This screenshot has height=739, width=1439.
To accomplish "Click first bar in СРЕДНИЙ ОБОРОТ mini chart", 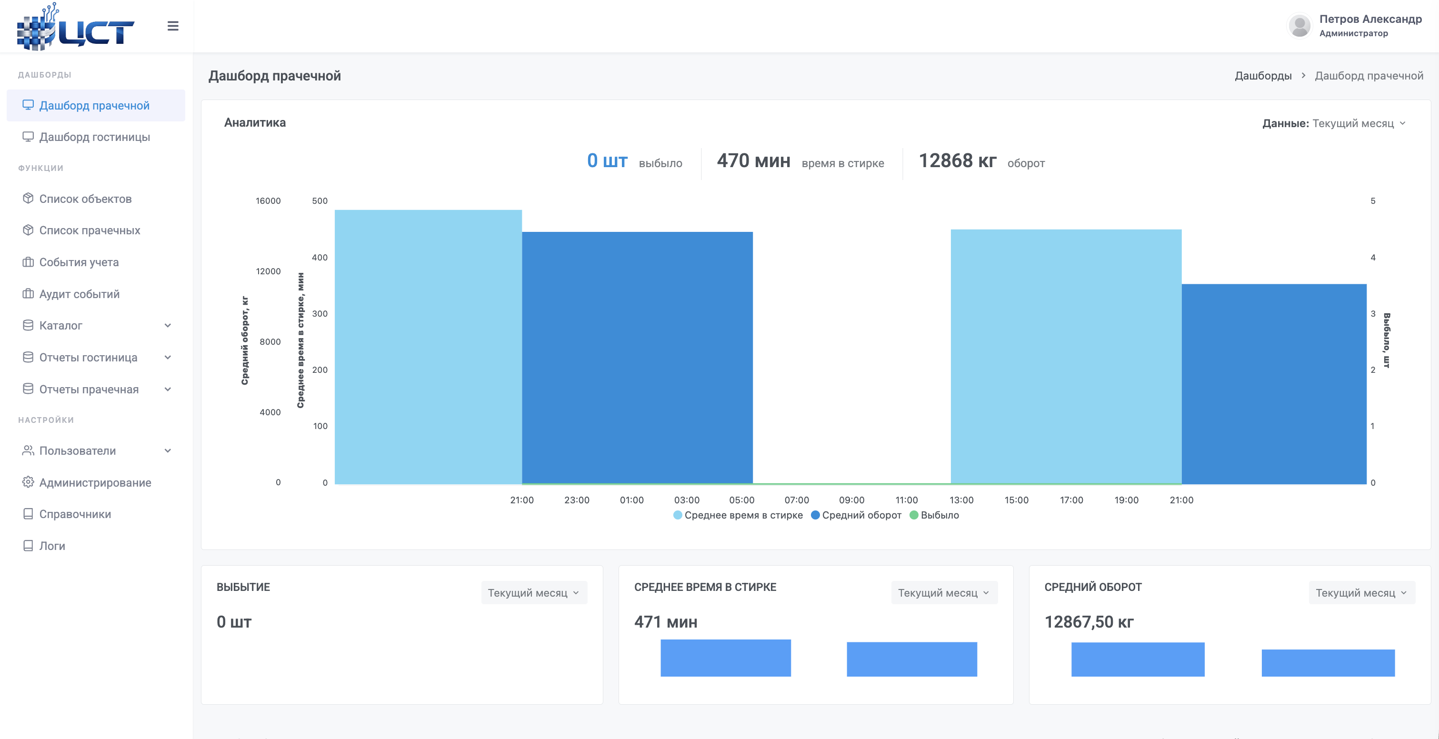I will point(1138,659).
